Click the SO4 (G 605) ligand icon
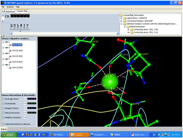The height and width of the screenshot is (138, 183). click(x=10, y=68)
